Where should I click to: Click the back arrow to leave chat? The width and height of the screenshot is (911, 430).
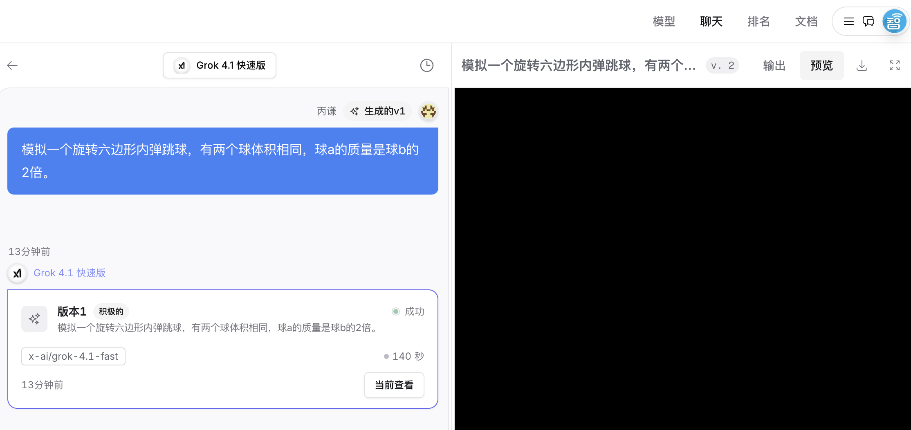pos(12,65)
